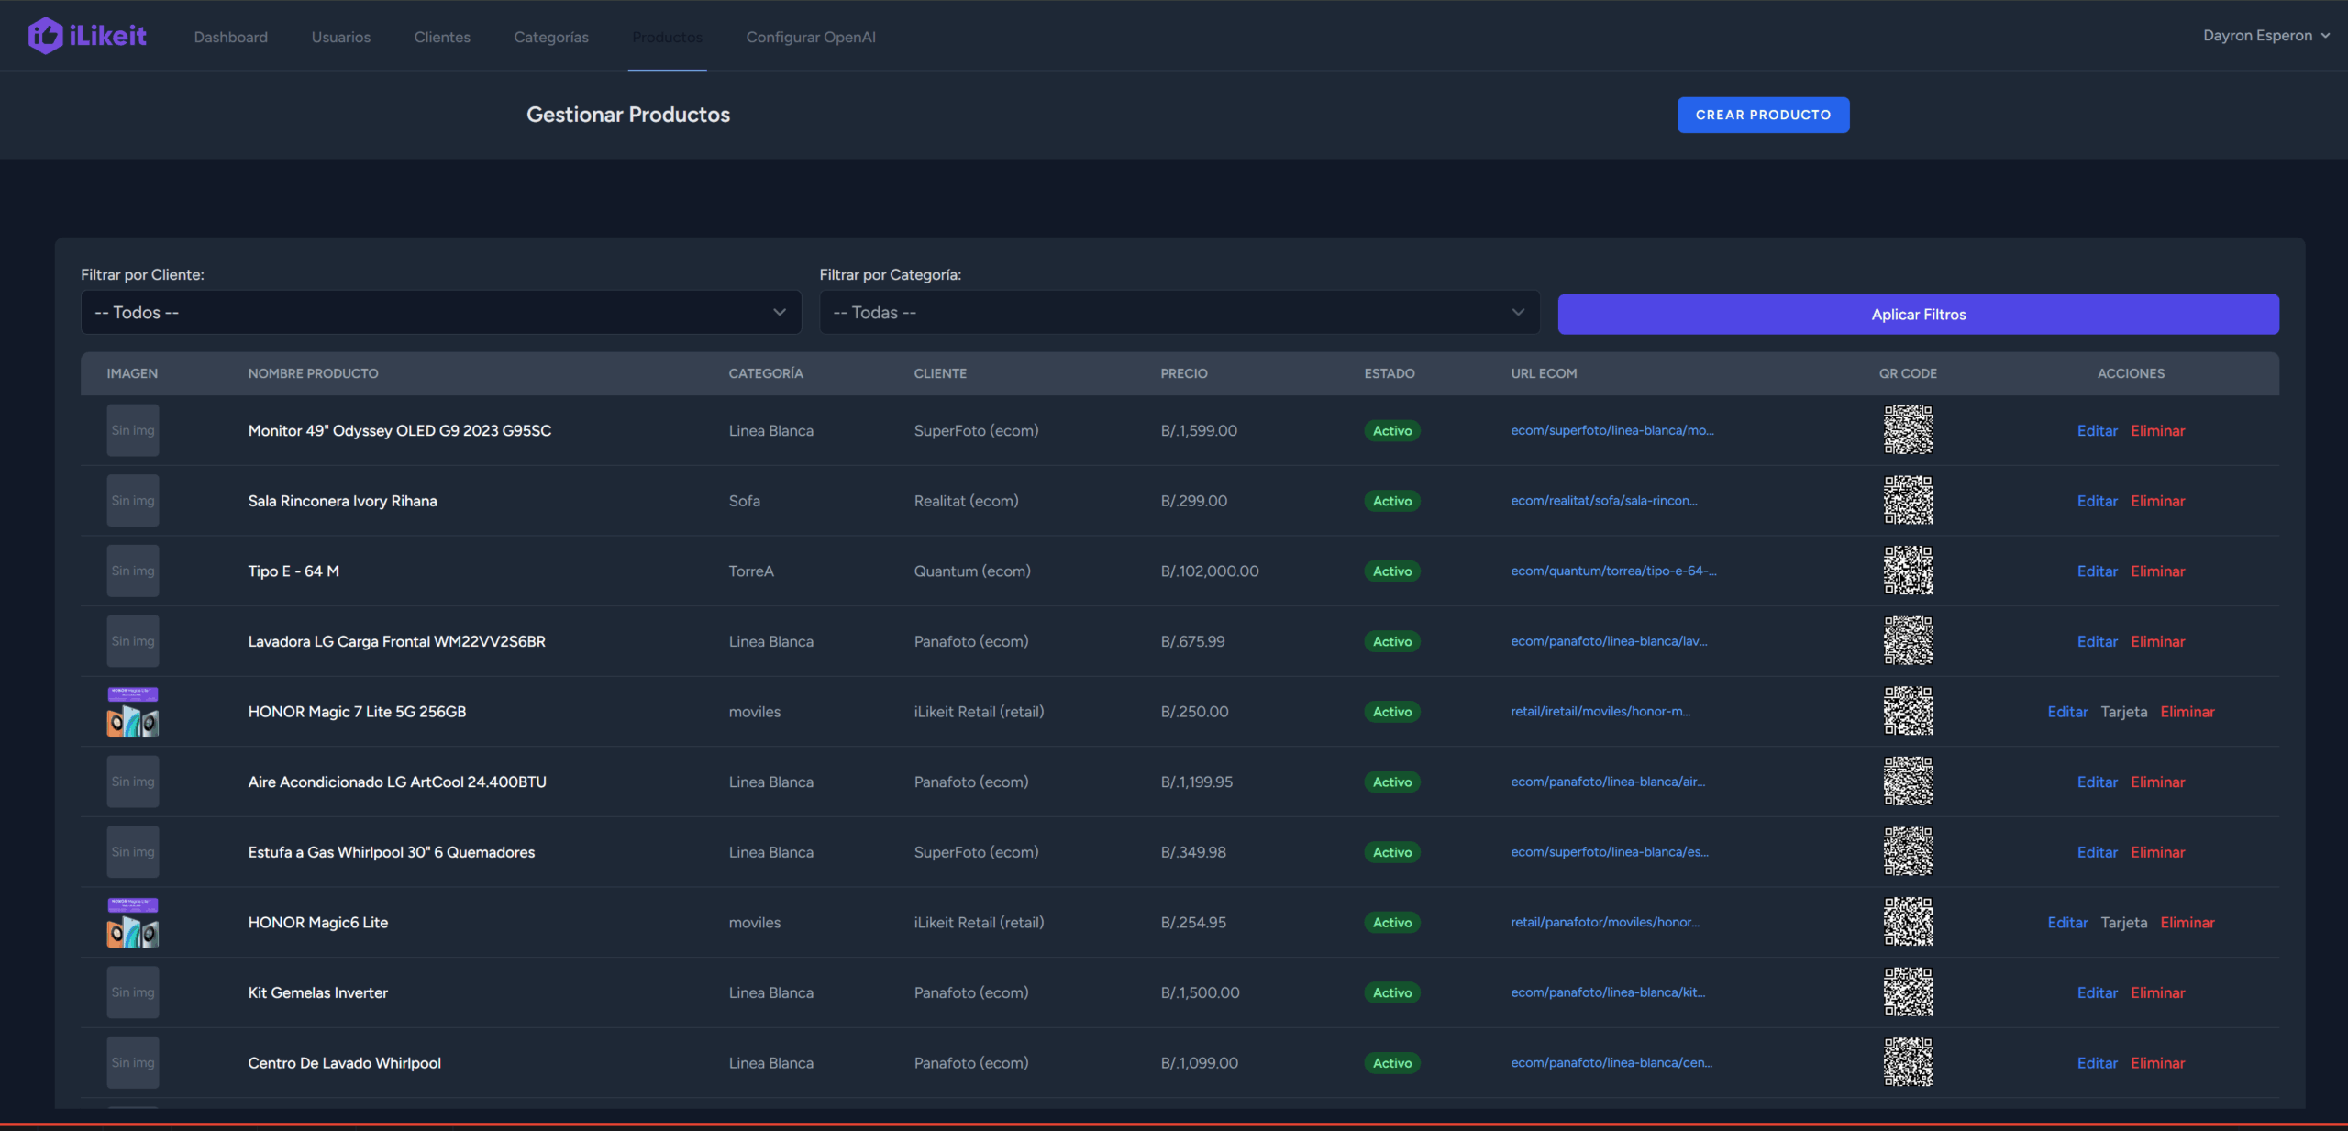Click the Aplicar Filtros button

pyautogui.click(x=1918, y=315)
